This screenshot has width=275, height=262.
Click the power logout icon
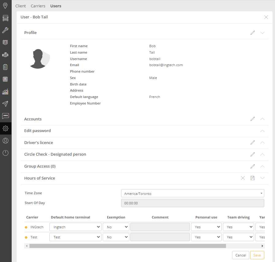(5, 153)
